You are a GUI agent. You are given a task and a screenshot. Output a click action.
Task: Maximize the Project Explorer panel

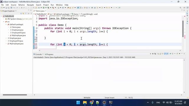[31, 11]
